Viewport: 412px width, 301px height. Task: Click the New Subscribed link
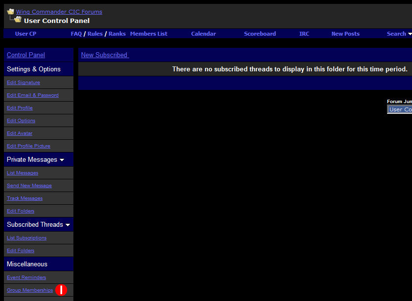[x=104, y=55]
